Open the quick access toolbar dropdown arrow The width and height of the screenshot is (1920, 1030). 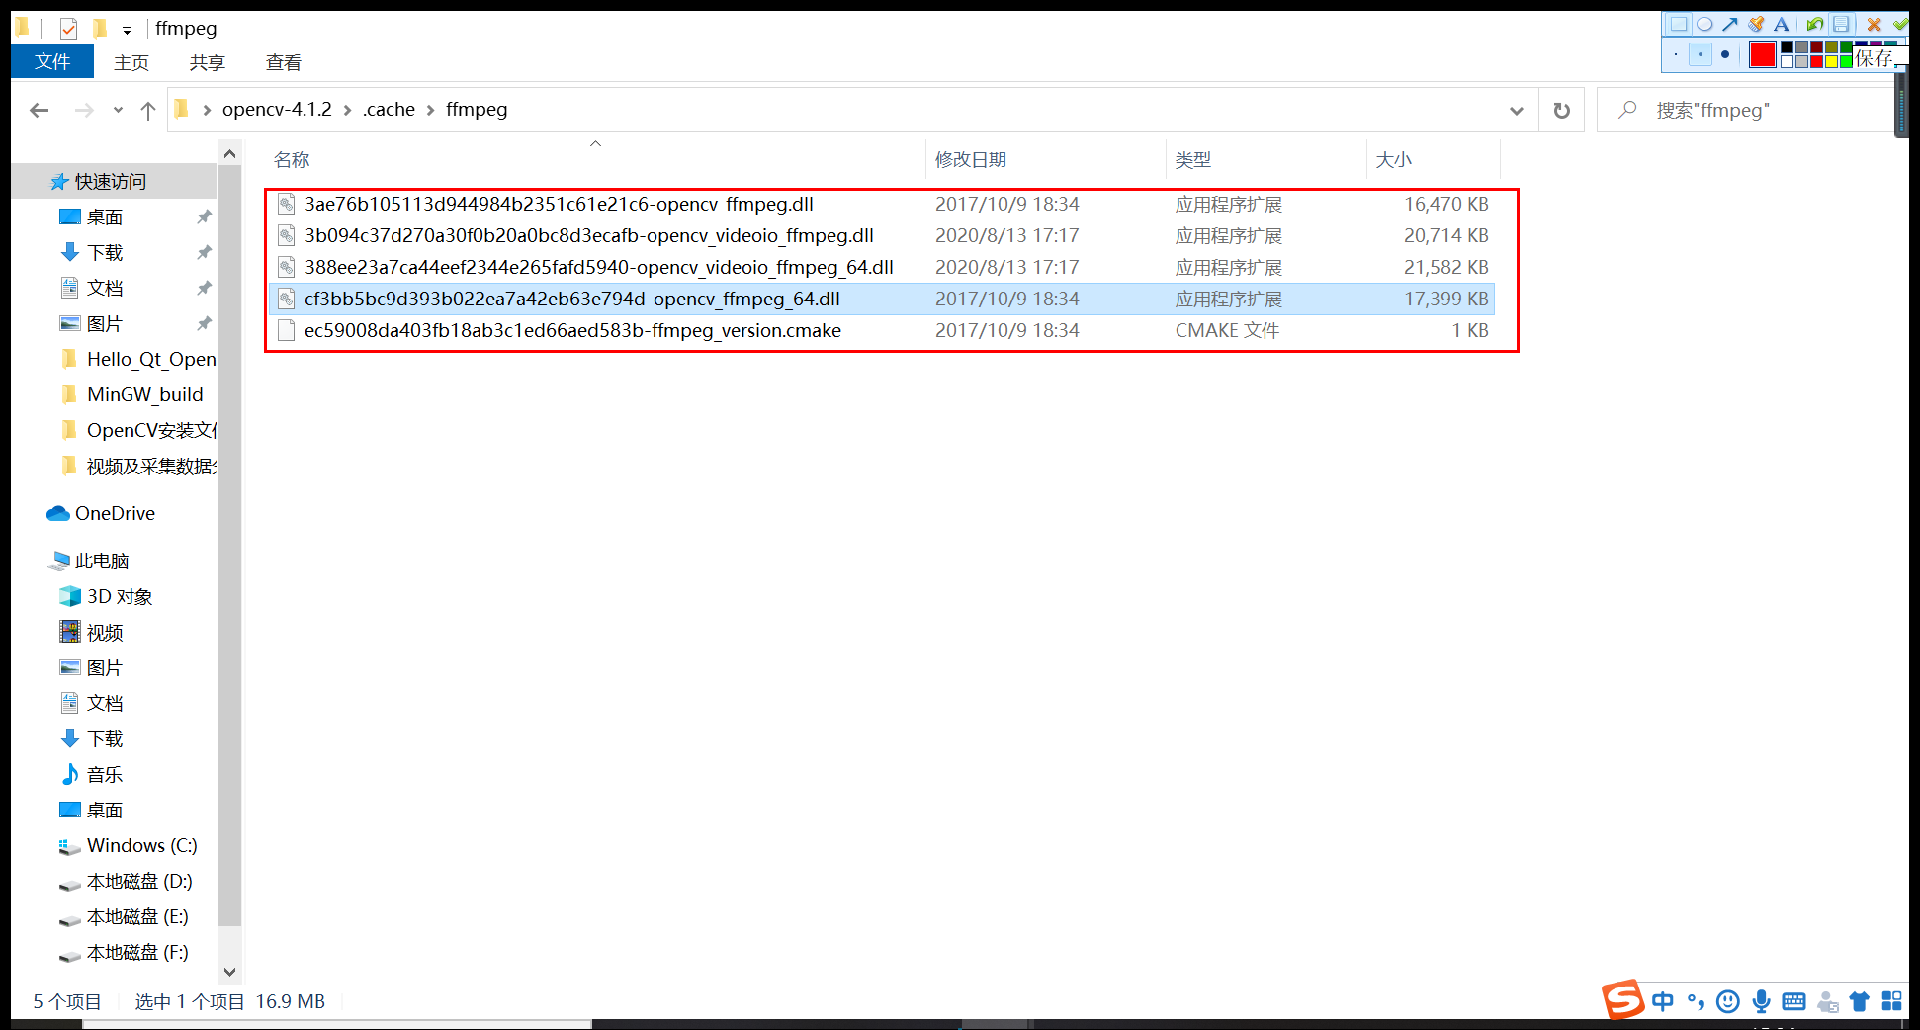(x=127, y=31)
